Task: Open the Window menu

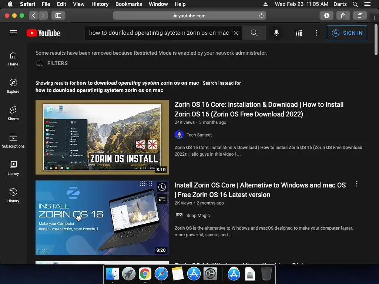Action: (158, 4)
